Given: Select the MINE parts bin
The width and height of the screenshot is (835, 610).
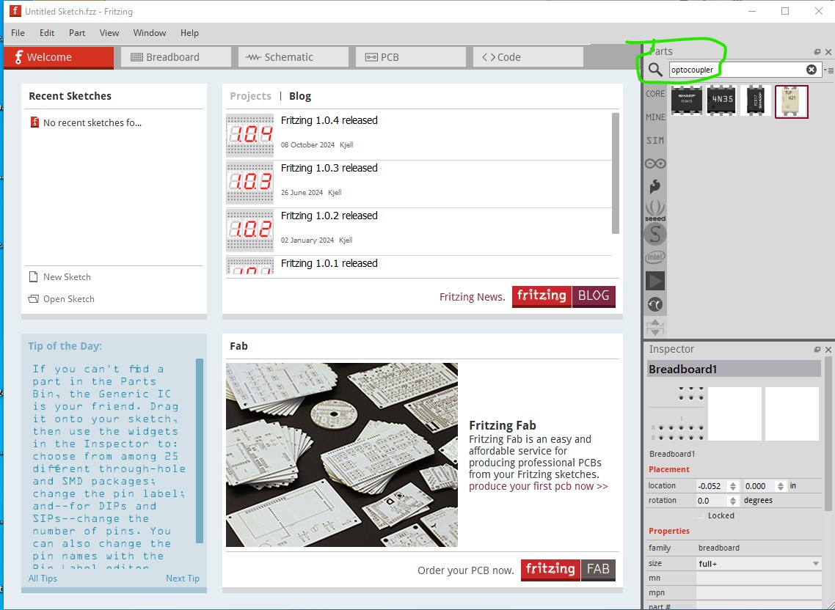Looking at the screenshot, I should coord(655,117).
